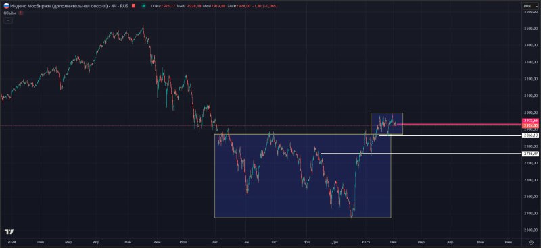Click the 2866,10 price label on scale
Screen dimensions: 541x248
(531, 136)
